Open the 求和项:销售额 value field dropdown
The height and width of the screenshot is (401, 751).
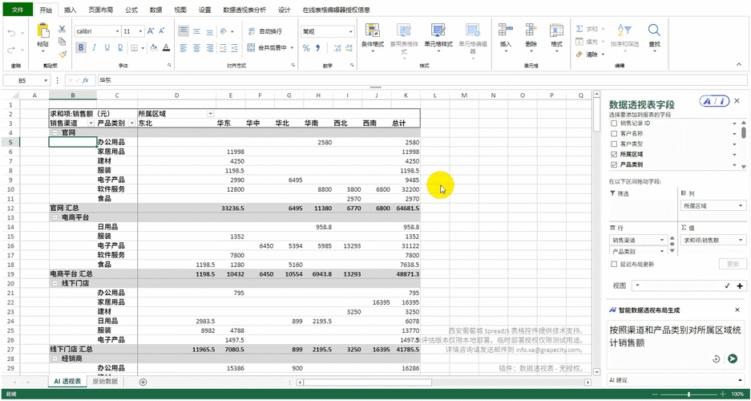(x=741, y=240)
